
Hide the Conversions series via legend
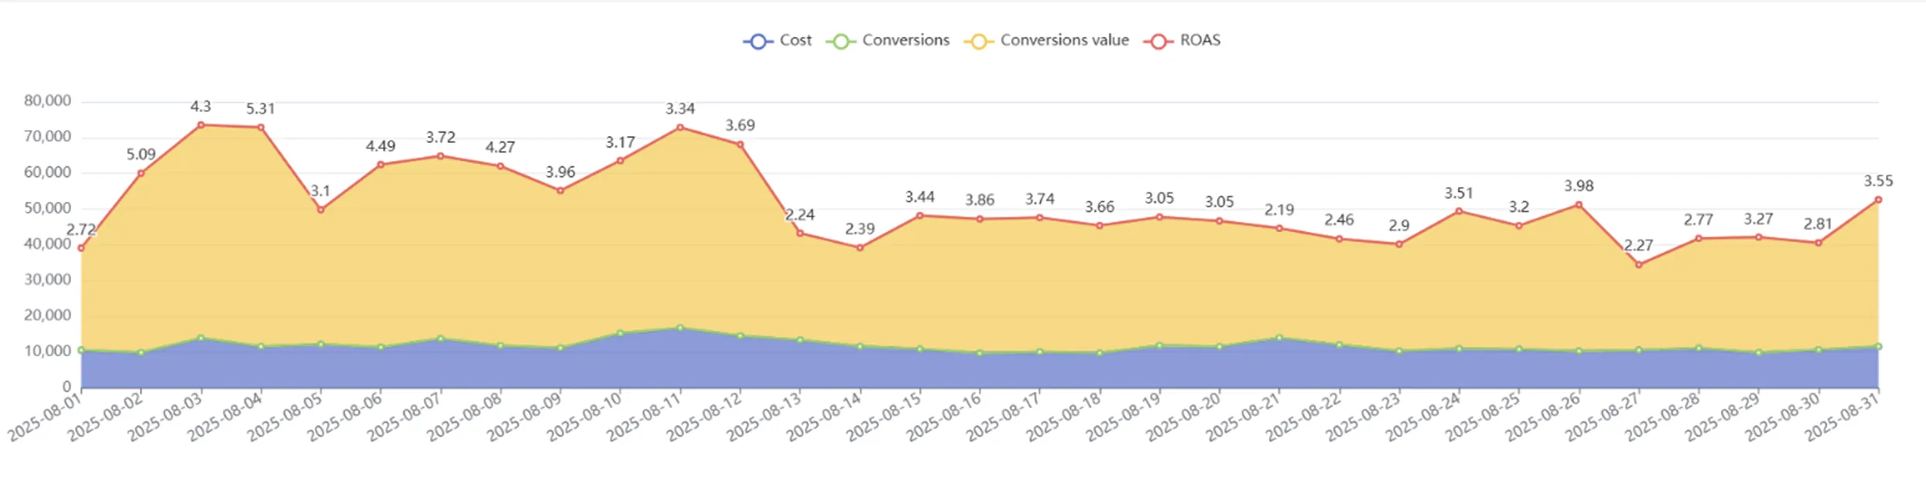(887, 41)
